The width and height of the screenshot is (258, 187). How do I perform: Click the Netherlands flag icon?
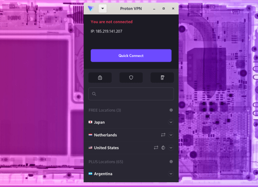pos(90,135)
